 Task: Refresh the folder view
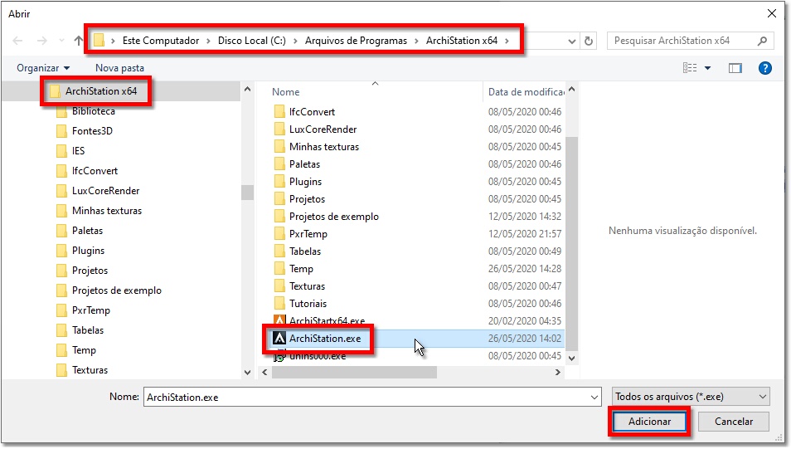588,41
